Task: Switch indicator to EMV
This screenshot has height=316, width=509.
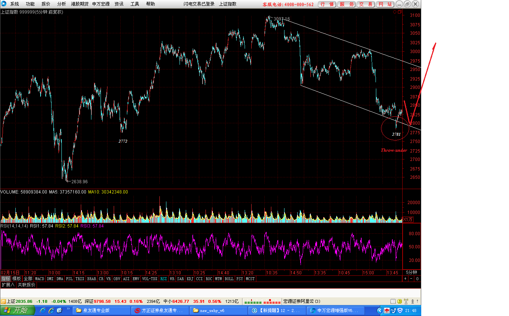Action: (x=136, y=279)
